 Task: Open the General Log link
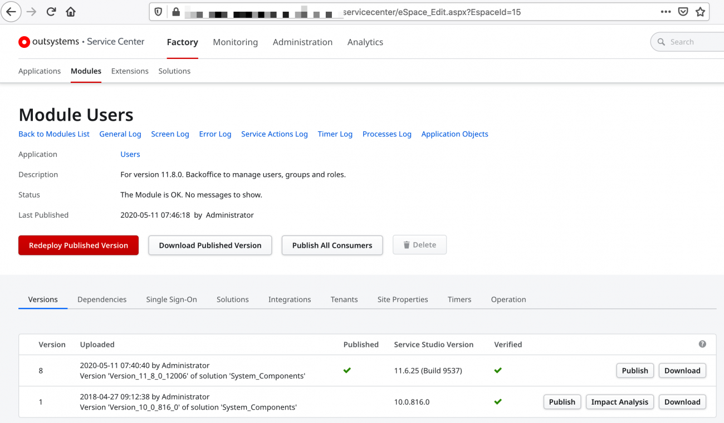[120, 134]
